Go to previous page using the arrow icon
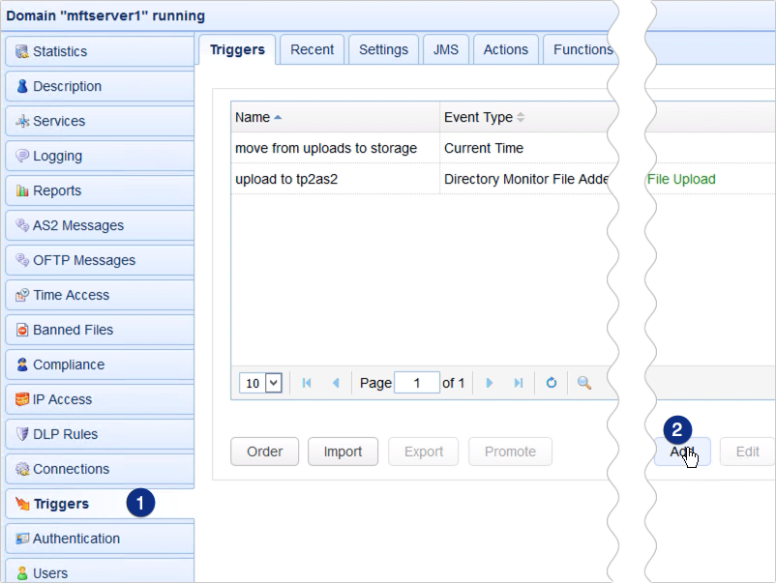The width and height of the screenshot is (776, 583). 336,383
